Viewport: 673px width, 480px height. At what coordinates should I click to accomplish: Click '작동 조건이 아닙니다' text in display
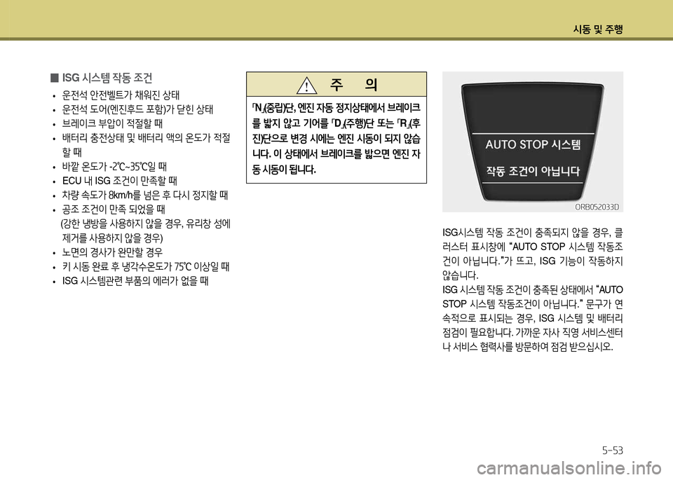coord(533,171)
